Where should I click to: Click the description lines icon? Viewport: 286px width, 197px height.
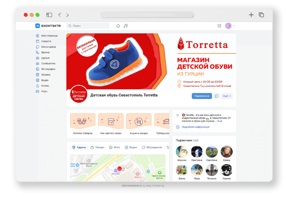[x=177, y=115]
